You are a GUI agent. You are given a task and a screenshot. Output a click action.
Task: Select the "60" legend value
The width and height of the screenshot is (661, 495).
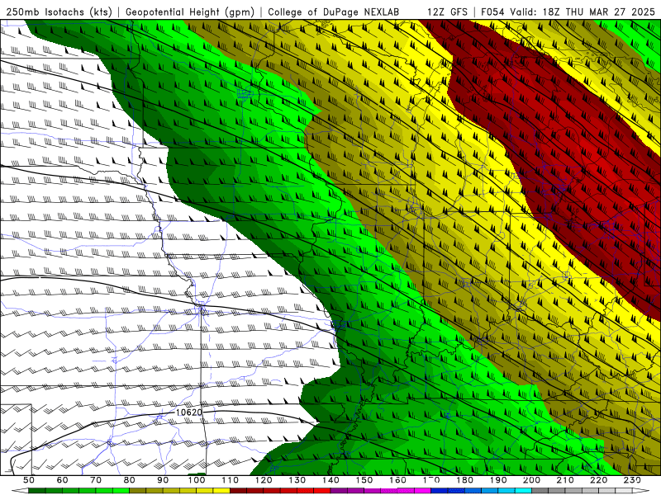tap(63, 480)
